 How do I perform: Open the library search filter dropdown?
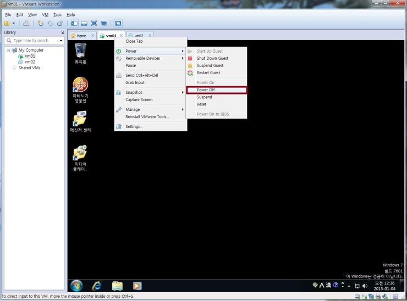click(x=61, y=41)
